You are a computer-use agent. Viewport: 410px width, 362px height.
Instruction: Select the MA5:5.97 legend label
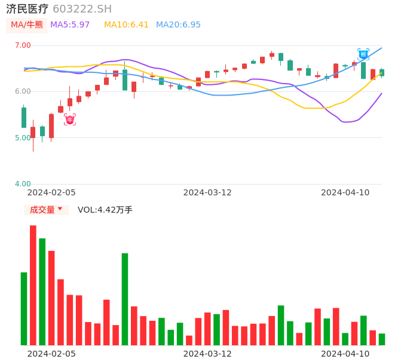point(70,24)
